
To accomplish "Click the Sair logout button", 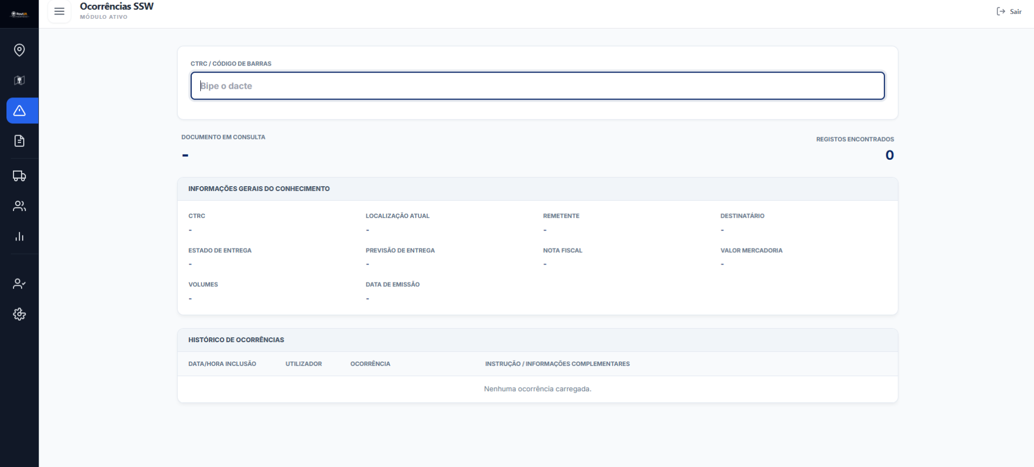I will 1009,11.
